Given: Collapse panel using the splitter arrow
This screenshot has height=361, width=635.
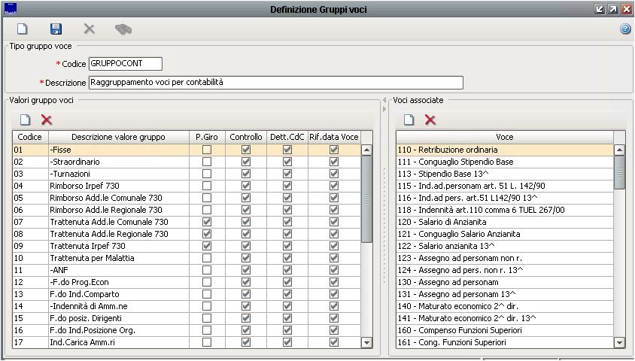Looking at the screenshot, I should tap(384, 110).
